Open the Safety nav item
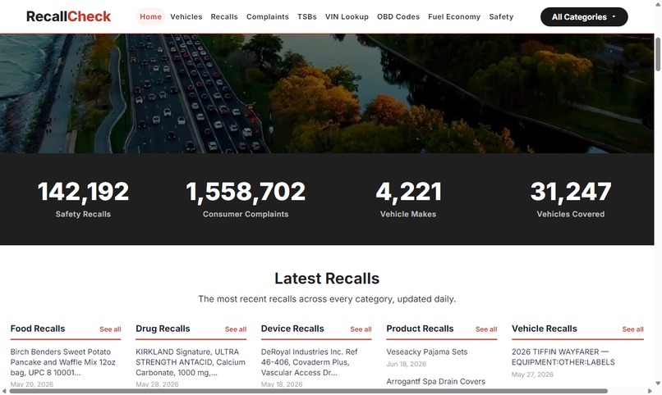The image size is (662, 395). tap(501, 17)
